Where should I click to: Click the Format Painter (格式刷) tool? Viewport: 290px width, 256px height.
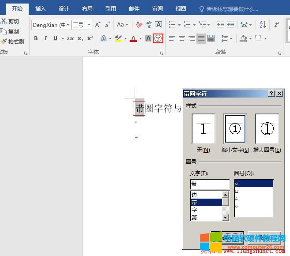tap(12, 41)
